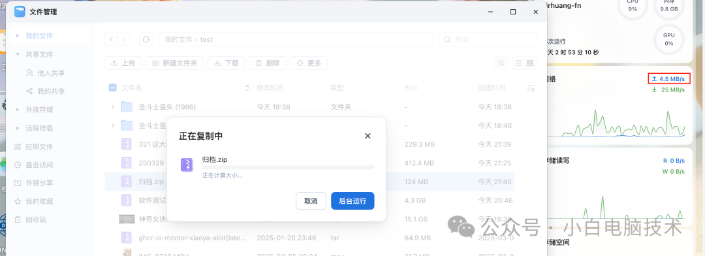705x256 pixels.
Task: Open 他人共享 in sidebar
Action: coord(51,73)
